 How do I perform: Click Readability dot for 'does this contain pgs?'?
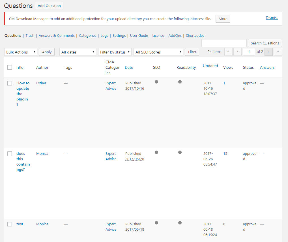tap(180, 152)
